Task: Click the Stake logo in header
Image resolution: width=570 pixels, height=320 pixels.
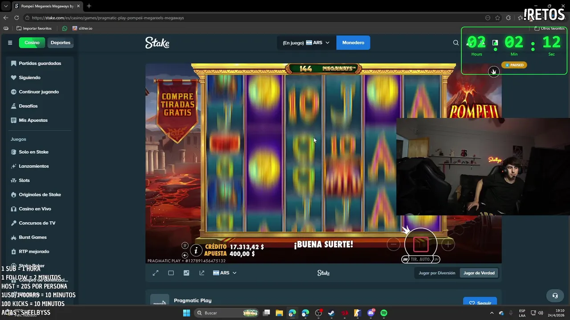Action: pos(157,43)
